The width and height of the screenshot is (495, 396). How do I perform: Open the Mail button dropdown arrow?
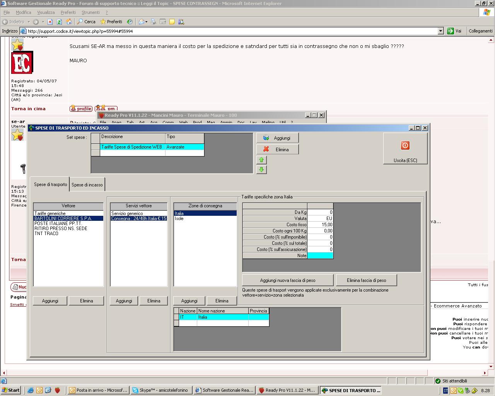tap(146, 22)
